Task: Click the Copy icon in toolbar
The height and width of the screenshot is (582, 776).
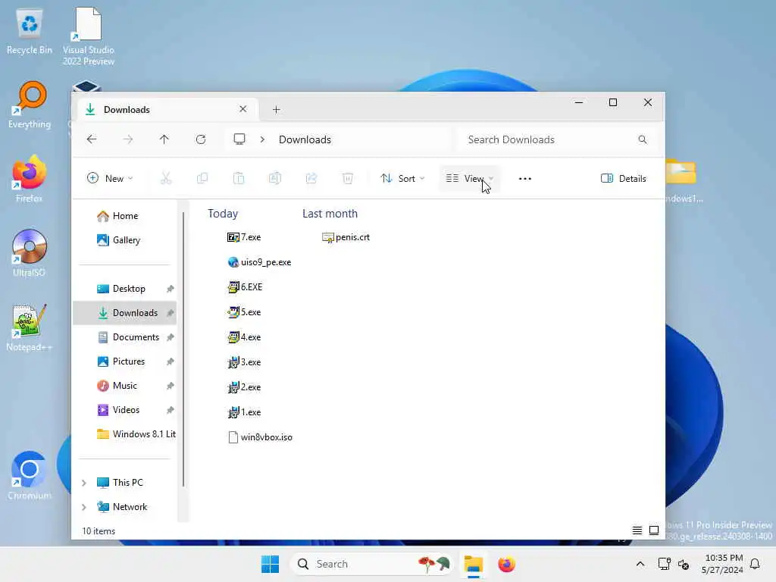Action: coord(202,178)
